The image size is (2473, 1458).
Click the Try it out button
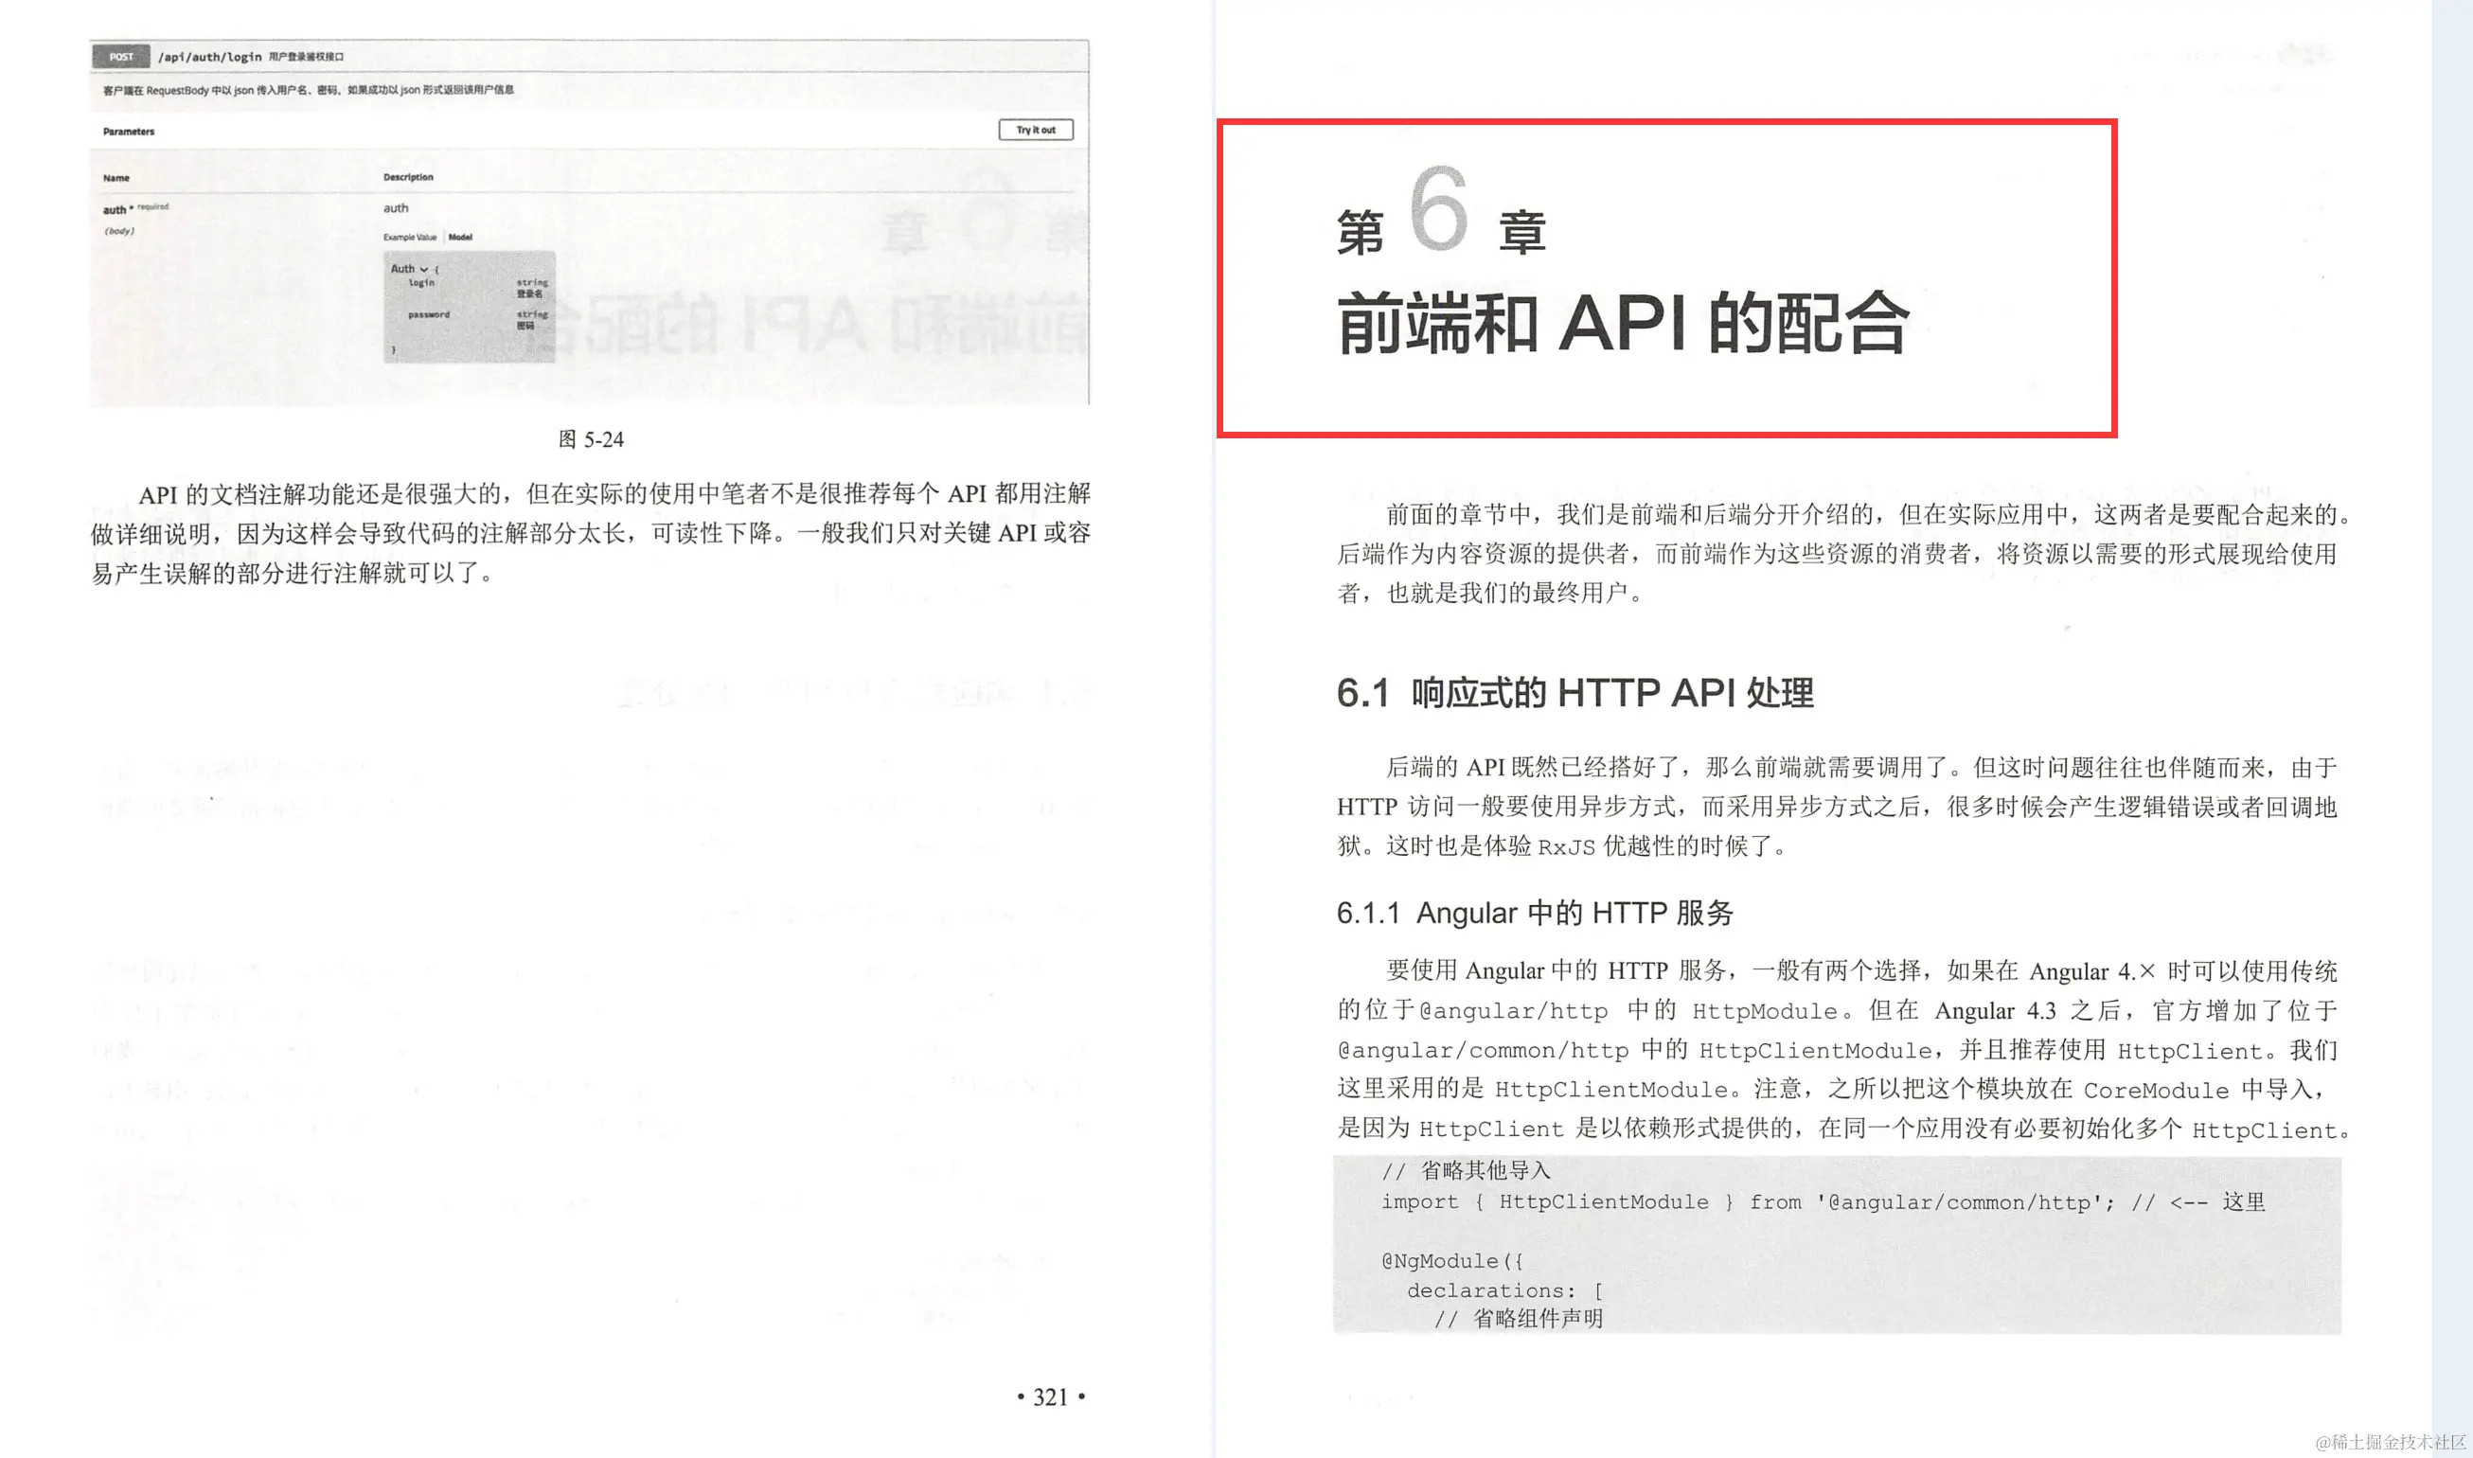click(x=1036, y=130)
